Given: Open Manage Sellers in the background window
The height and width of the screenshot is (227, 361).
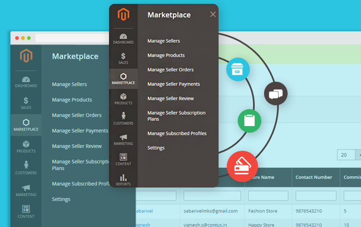Looking at the screenshot, I should pyautogui.click(x=70, y=84).
